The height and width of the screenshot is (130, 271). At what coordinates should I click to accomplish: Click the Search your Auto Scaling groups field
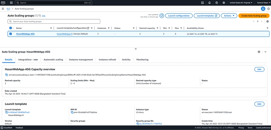(54, 21)
